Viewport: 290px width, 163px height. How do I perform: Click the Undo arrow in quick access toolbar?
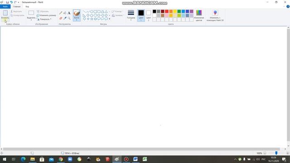pos(11,2)
